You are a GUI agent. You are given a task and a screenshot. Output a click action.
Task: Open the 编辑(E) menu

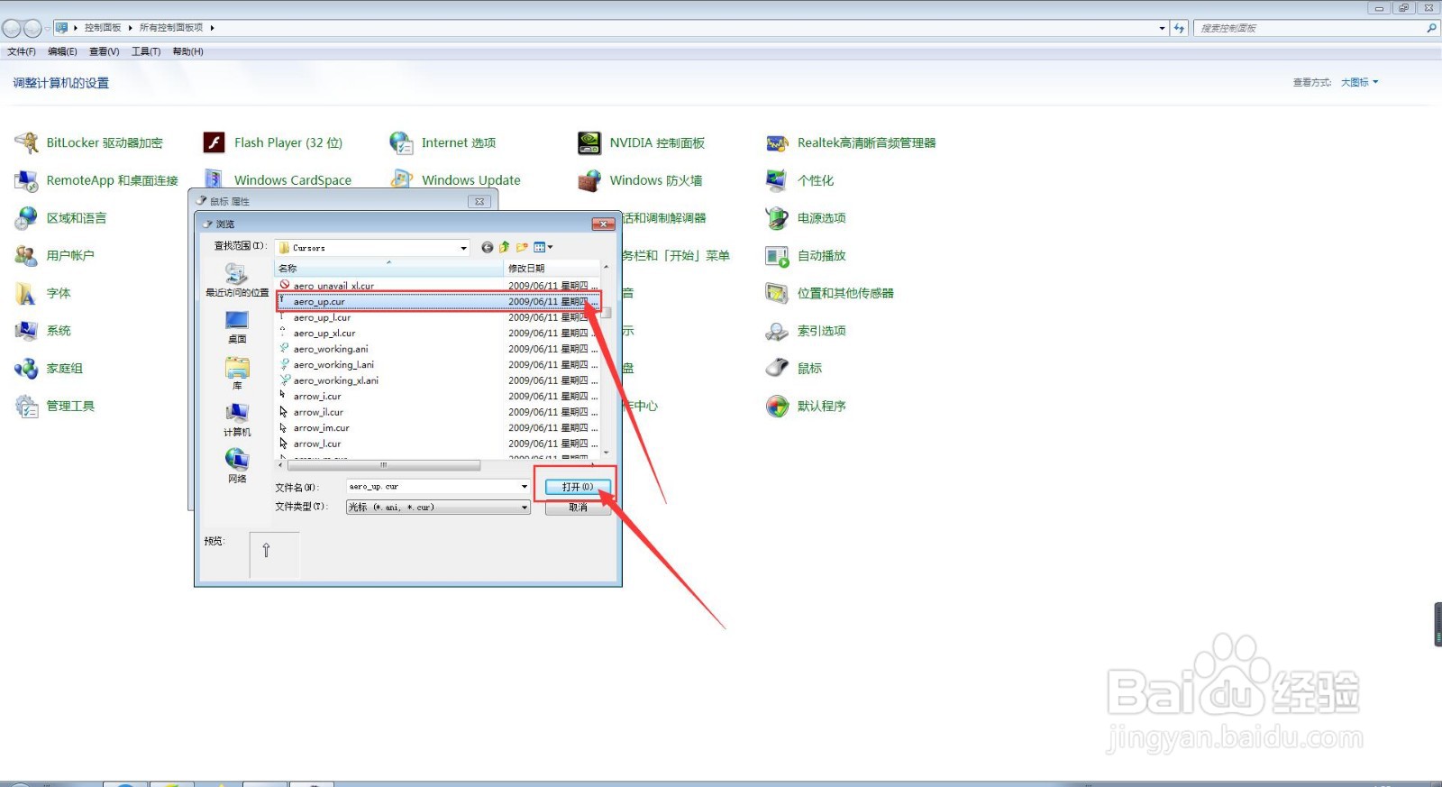pyautogui.click(x=62, y=51)
